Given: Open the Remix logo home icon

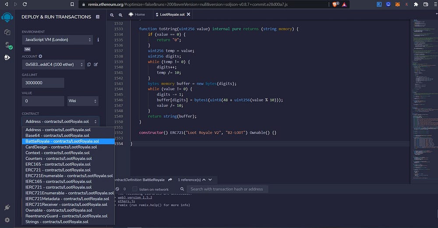Looking at the screenshot, I should [x=7, y=18].
